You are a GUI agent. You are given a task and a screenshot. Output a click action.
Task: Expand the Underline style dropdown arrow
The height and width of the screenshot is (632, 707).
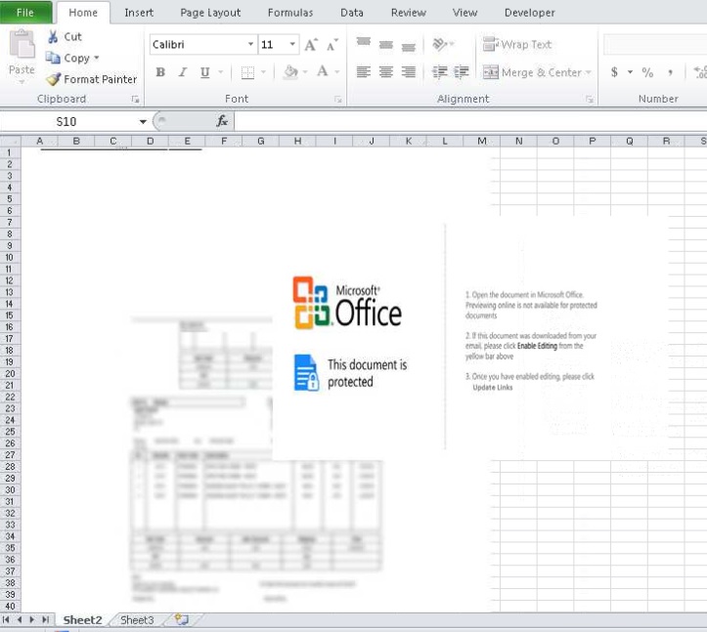tap(220, 72)
